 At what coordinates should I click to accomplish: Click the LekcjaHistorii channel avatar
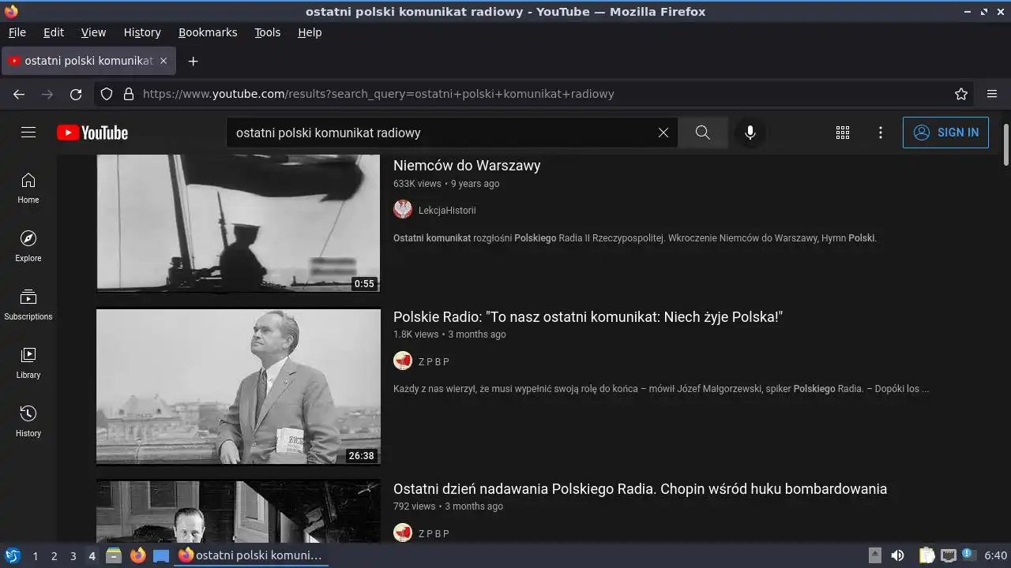tap(403, 209)
